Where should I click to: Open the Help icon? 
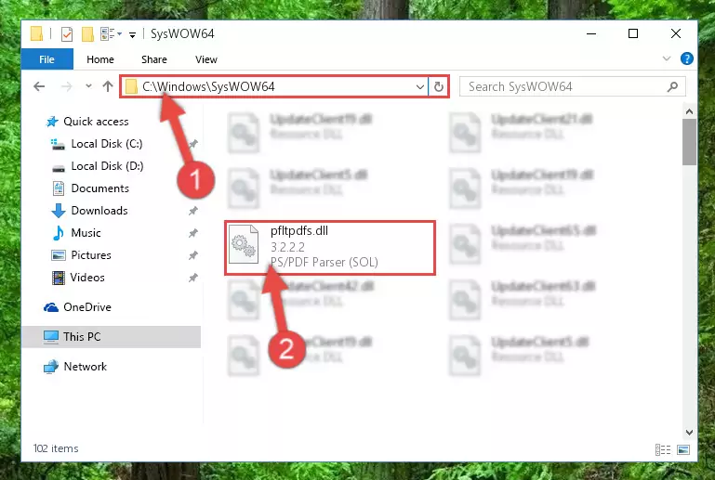click(687, 58)
